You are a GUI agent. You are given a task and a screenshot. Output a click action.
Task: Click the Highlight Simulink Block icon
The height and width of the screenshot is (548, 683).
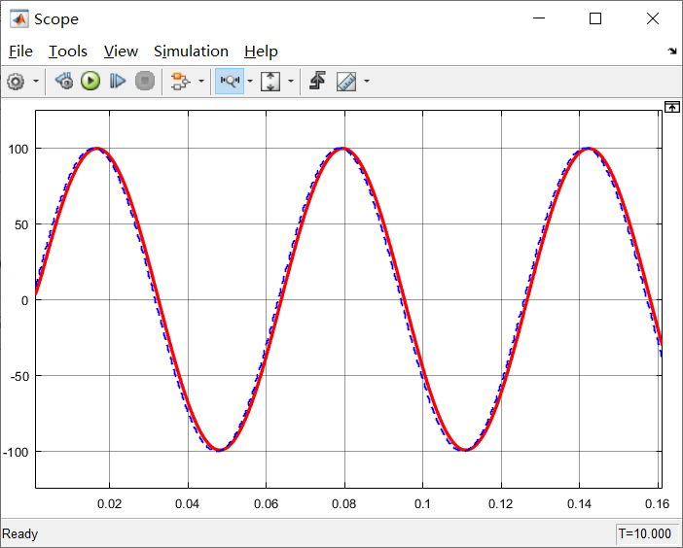click(x=180, y=82)
